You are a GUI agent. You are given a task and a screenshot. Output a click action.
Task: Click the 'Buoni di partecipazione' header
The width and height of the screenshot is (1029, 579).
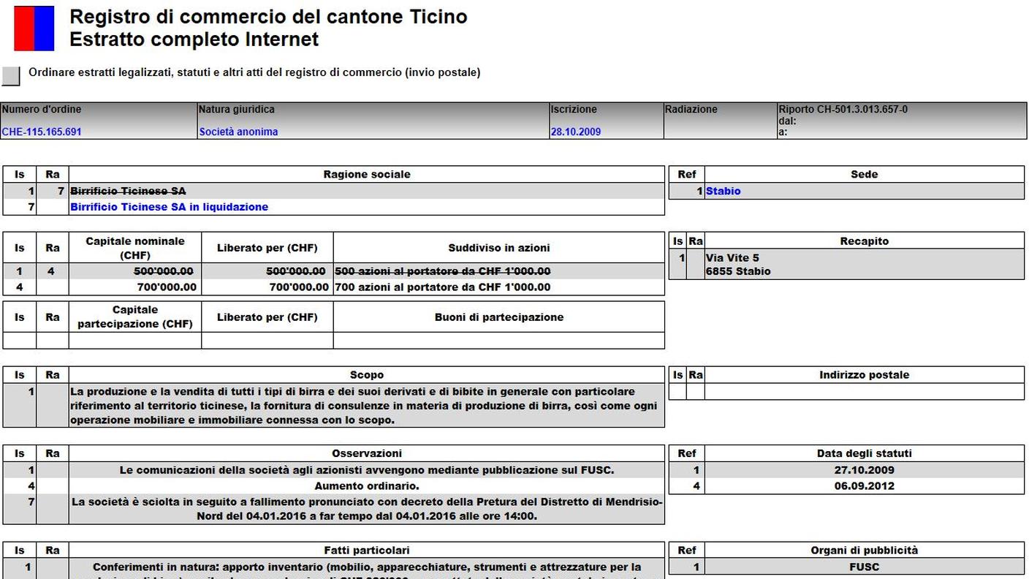pos(498,317)
